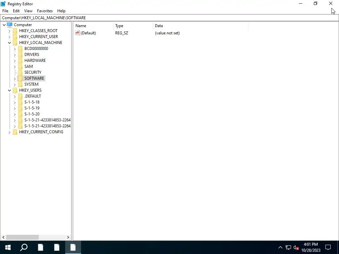Expand the HARDWARE key chevron
Image resolution: width=339 pixels, height=254 pixels.
click(x=15, y=61)
